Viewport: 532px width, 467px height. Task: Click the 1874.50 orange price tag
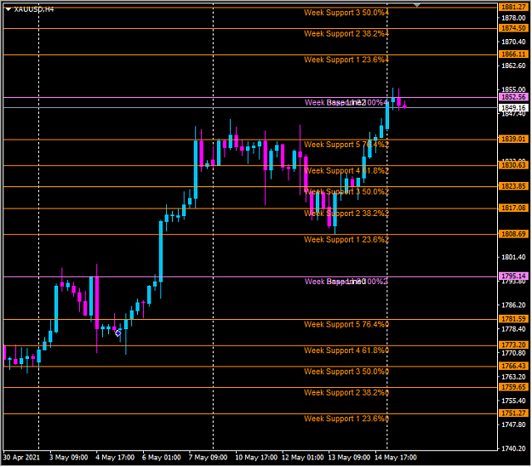(513, 28)
